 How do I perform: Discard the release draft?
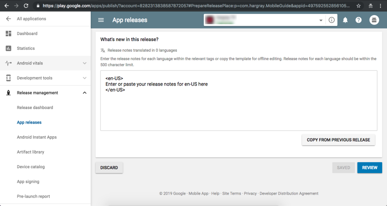(109, 168)
